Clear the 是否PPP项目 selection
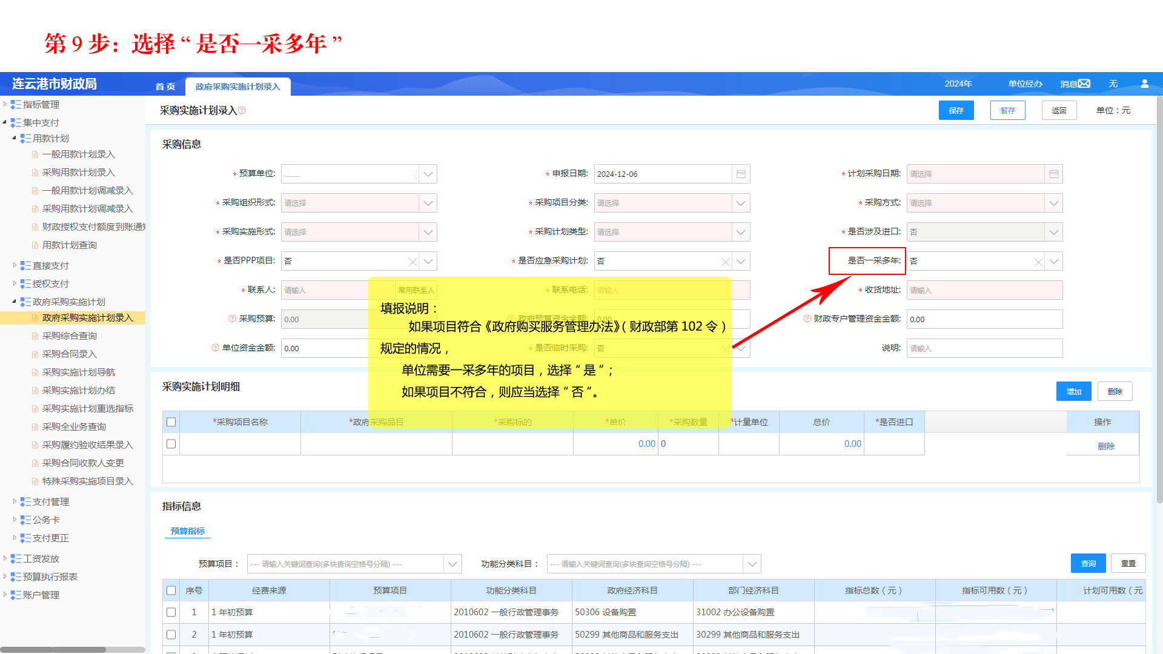Image resolution: width=1163 pixels, height=654 pixels. click(413, 262)
